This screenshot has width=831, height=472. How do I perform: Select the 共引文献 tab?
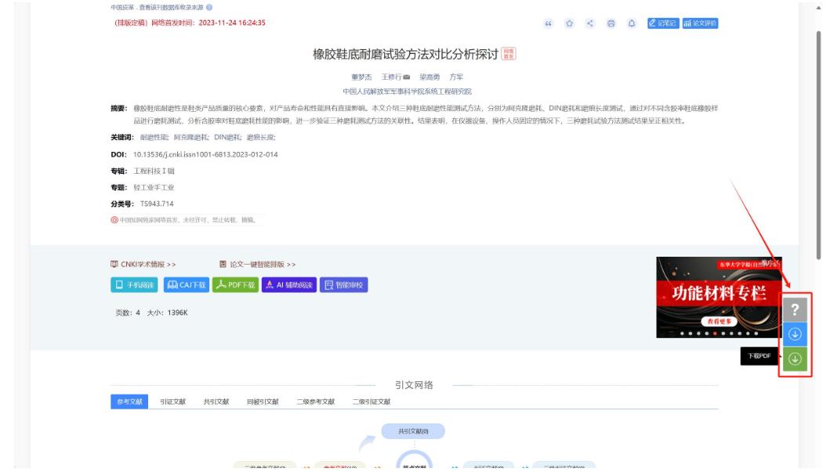pos(216,402)
